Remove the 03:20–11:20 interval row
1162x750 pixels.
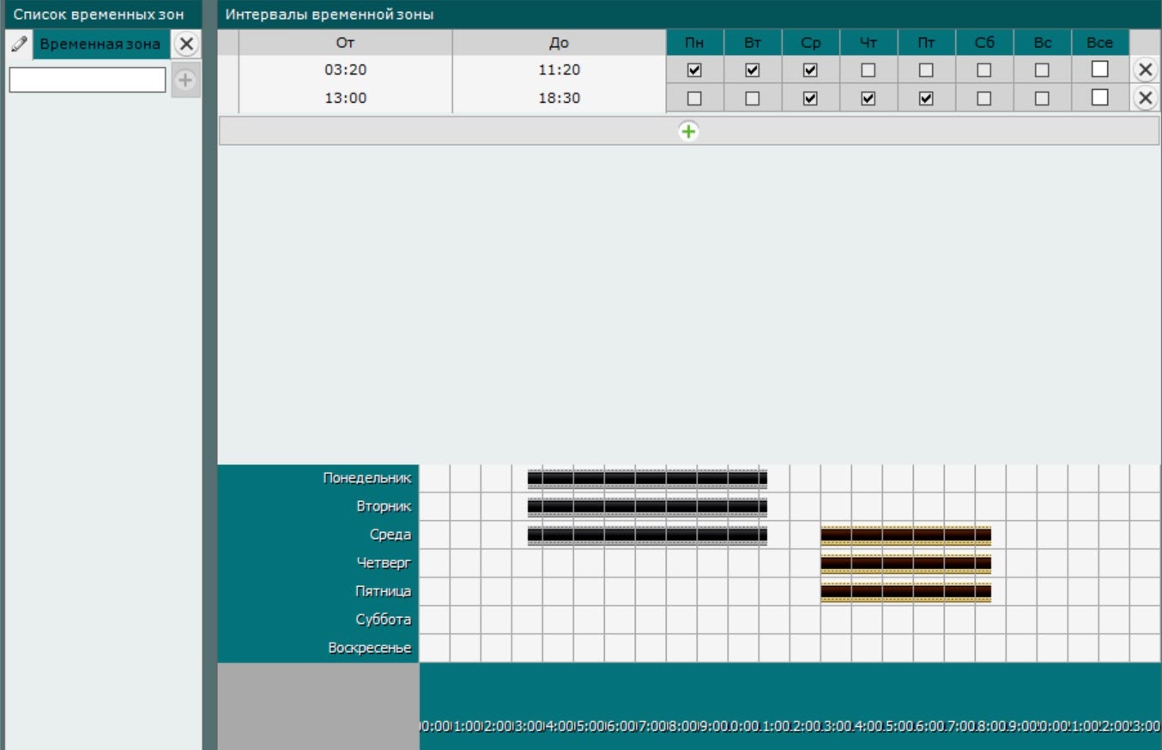point(1145,70)
